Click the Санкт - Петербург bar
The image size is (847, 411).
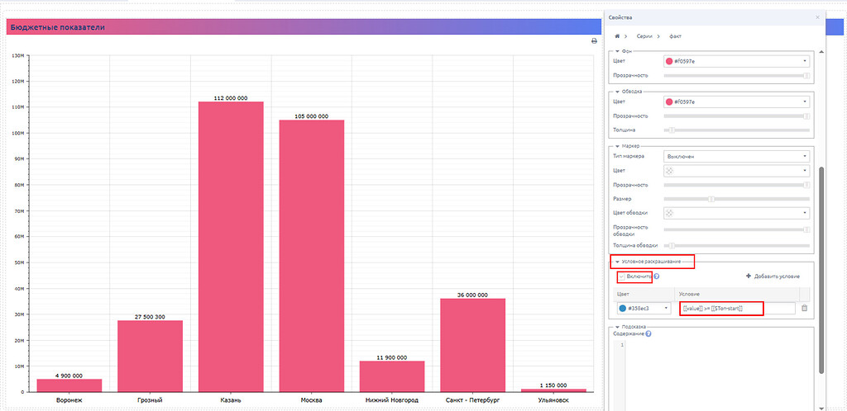pos(472,345)
